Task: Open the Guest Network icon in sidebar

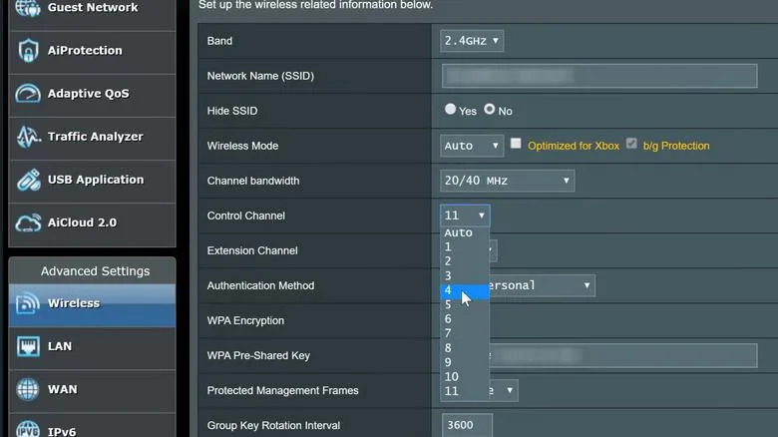Action: click(28, 7)
